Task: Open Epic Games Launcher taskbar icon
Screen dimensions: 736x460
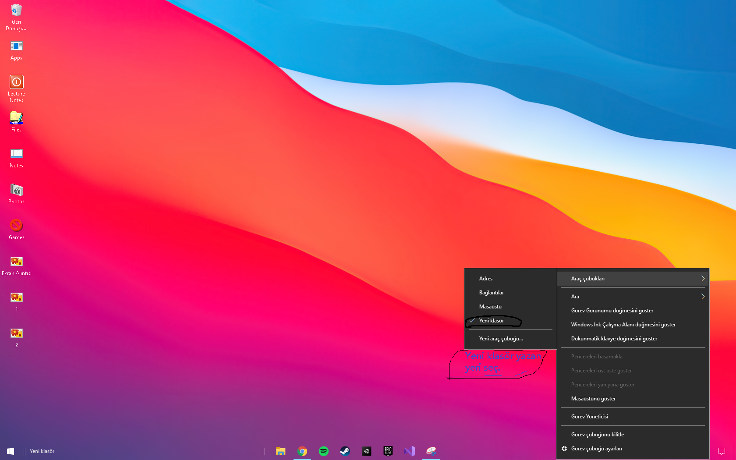Action: point(388,451)
